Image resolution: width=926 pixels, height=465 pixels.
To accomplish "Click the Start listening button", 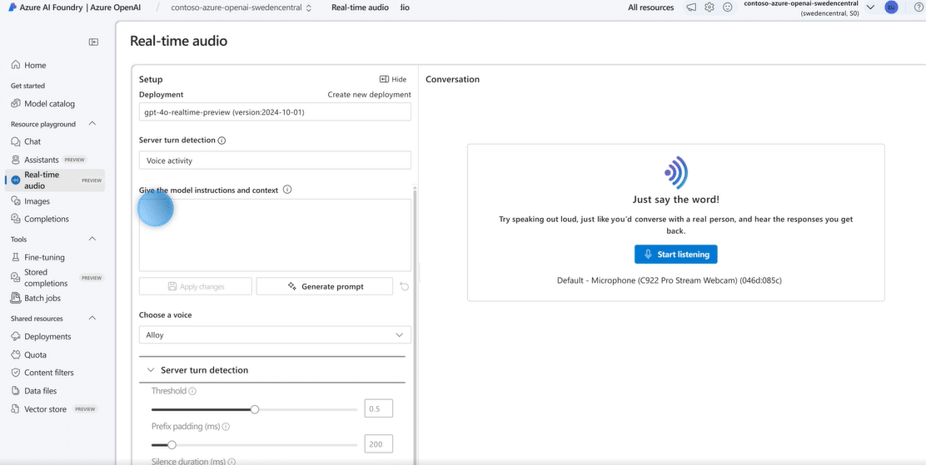I will (x=675, y=255).
